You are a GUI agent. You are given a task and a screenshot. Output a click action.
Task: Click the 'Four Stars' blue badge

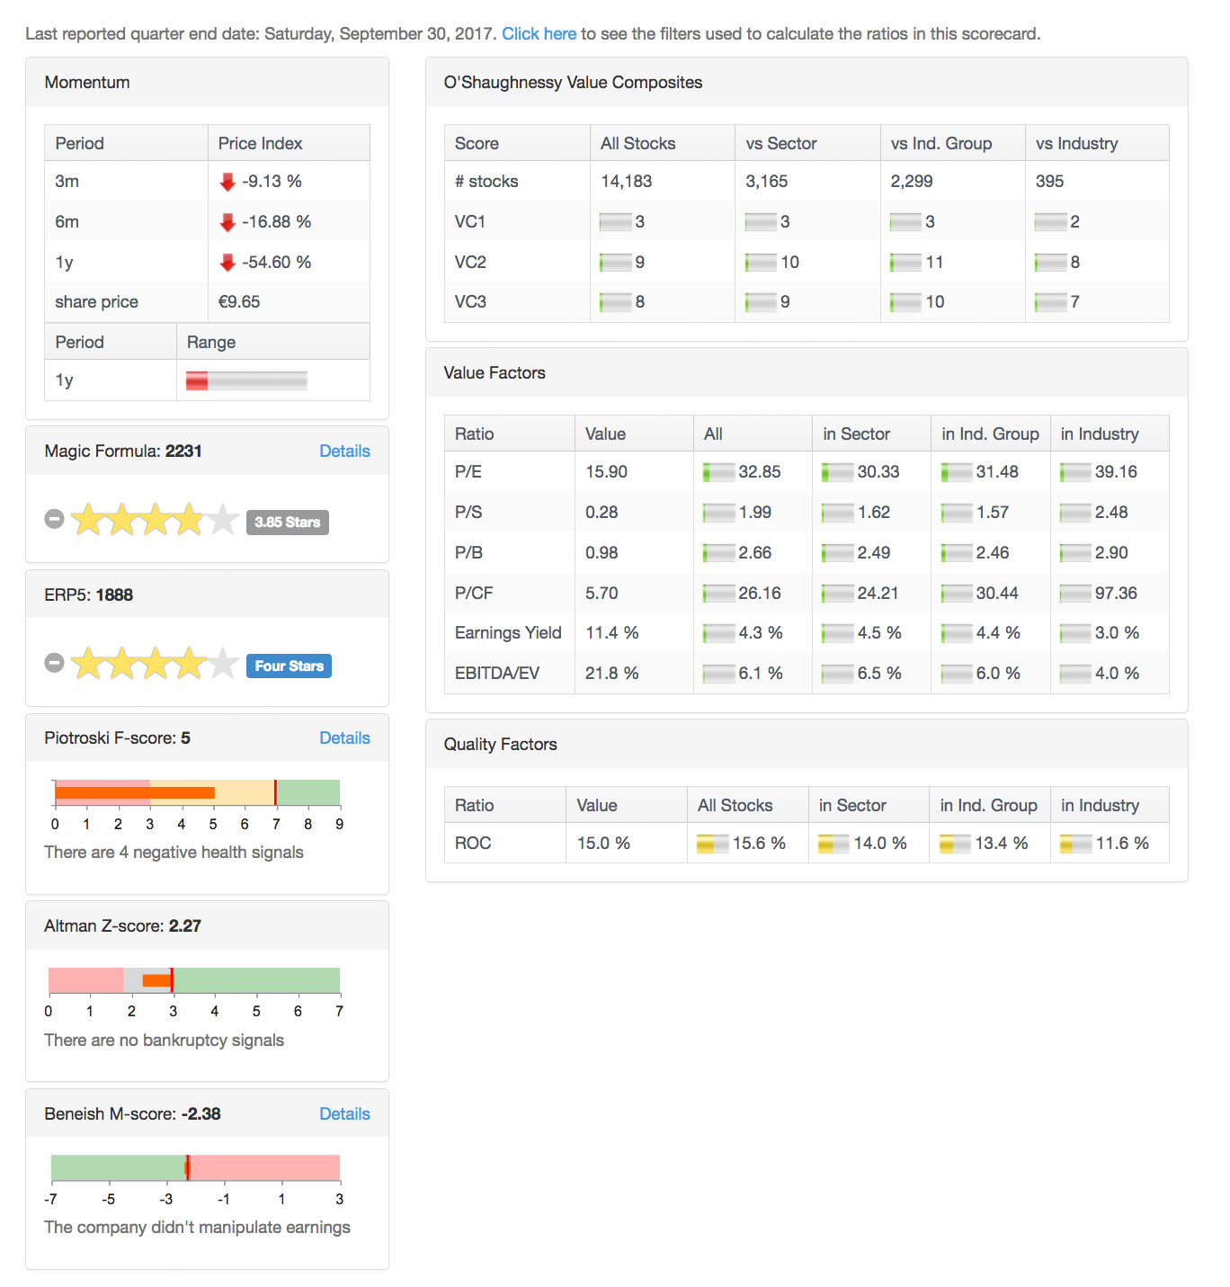(x=289, y=666)
